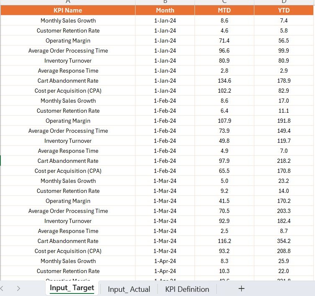Select Month cell in 1-Mar-24 Cart Abandonment row
This screenshot has width=315, height=296.
pyautogui.click(x=165, y=241)
